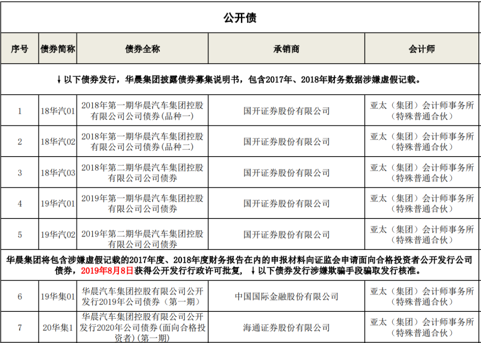Select the 19华汽01 bond abbreviation cell
This screenshot has height=343, width=481.
(x=58, y=204)
